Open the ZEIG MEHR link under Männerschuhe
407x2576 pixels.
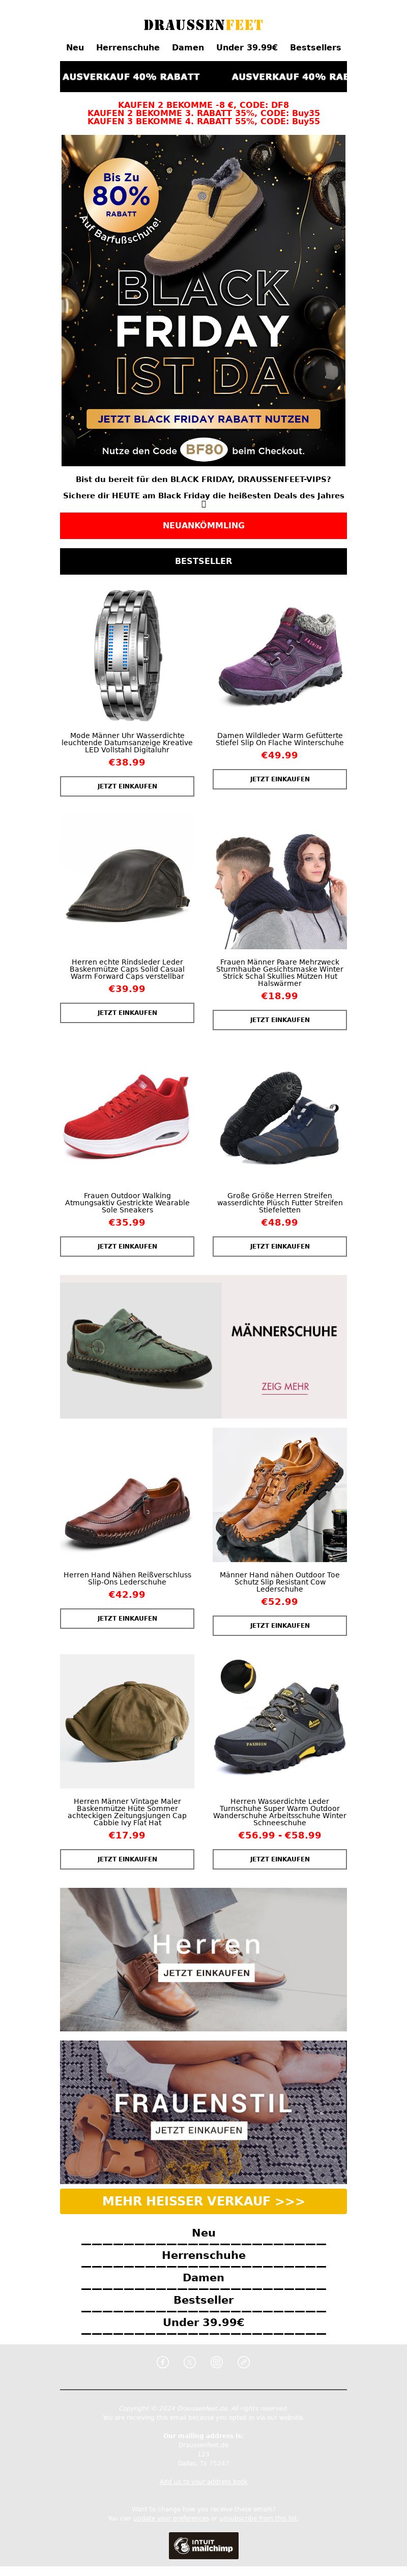[285, 1387]
